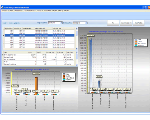
Task: Click the Avg wait (ms) column header
Action: coord(51,52)
